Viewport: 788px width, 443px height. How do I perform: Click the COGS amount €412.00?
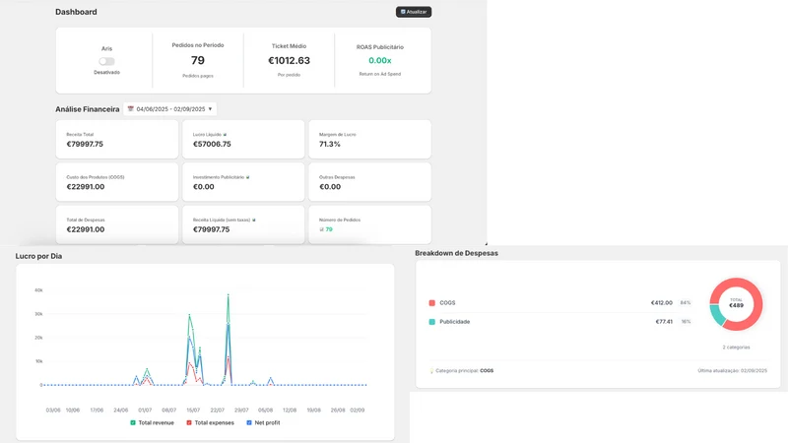point(661,303)
